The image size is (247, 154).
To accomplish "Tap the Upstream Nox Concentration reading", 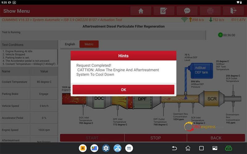I will pos(180,117).
